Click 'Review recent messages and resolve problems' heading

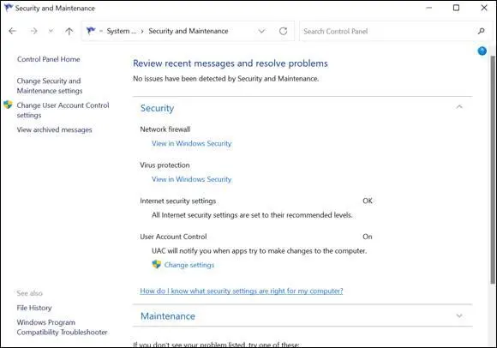click(x=231, y=63)
